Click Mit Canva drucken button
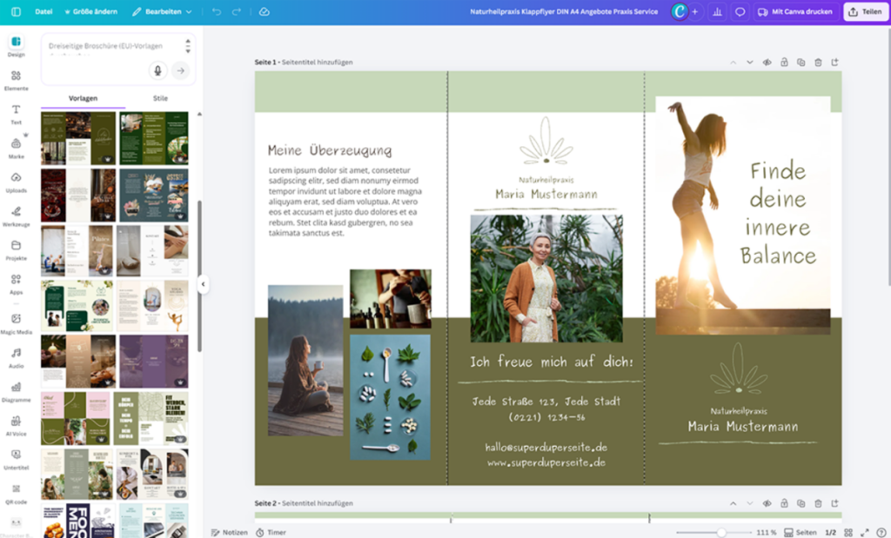 point(795,12)
